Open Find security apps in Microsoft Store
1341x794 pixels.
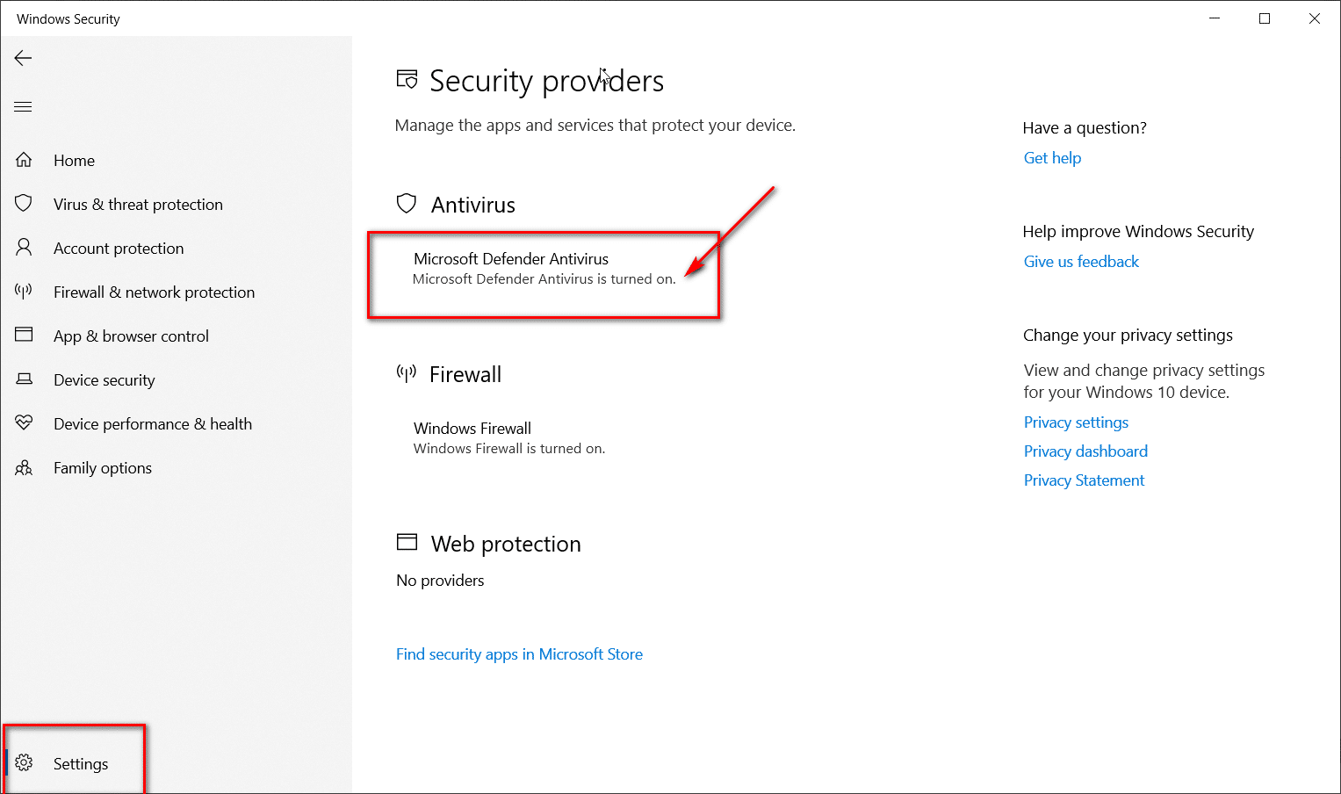tap(519, 654)
